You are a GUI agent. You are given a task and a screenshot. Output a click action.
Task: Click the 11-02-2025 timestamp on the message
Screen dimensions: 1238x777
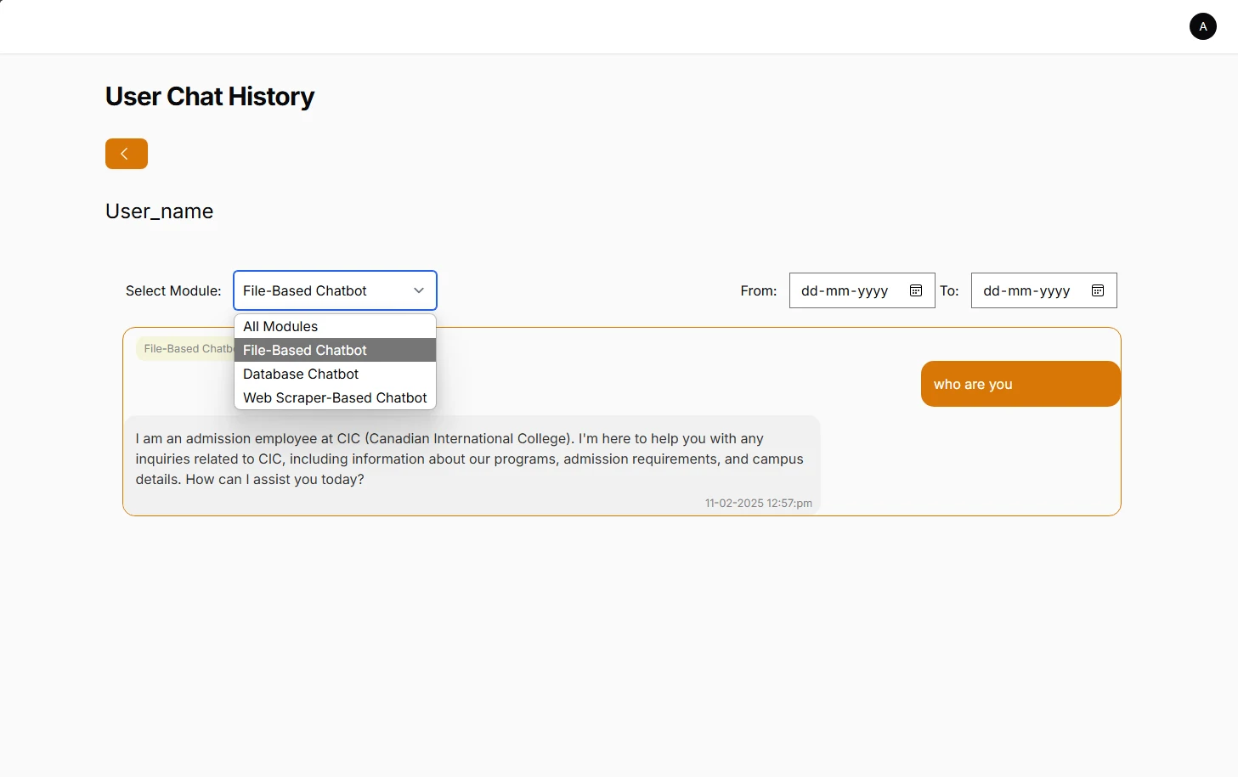(x=759, y=503)
